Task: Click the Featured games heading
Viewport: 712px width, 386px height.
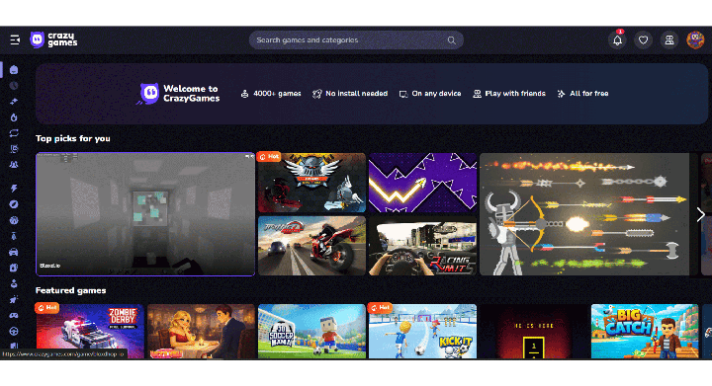Action: tap(71, 290)
